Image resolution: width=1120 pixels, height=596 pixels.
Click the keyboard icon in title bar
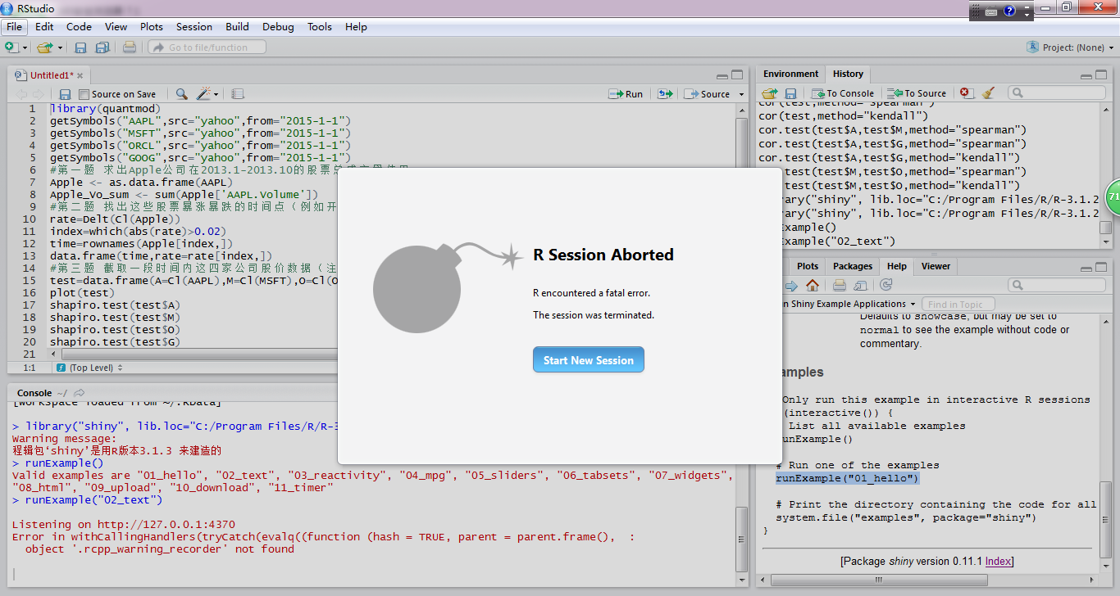click(990, 11)
